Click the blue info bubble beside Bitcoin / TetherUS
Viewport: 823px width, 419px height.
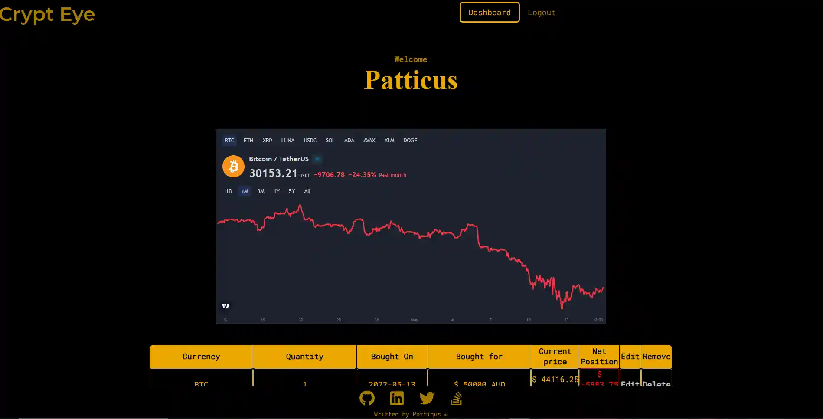coord(317,159)
